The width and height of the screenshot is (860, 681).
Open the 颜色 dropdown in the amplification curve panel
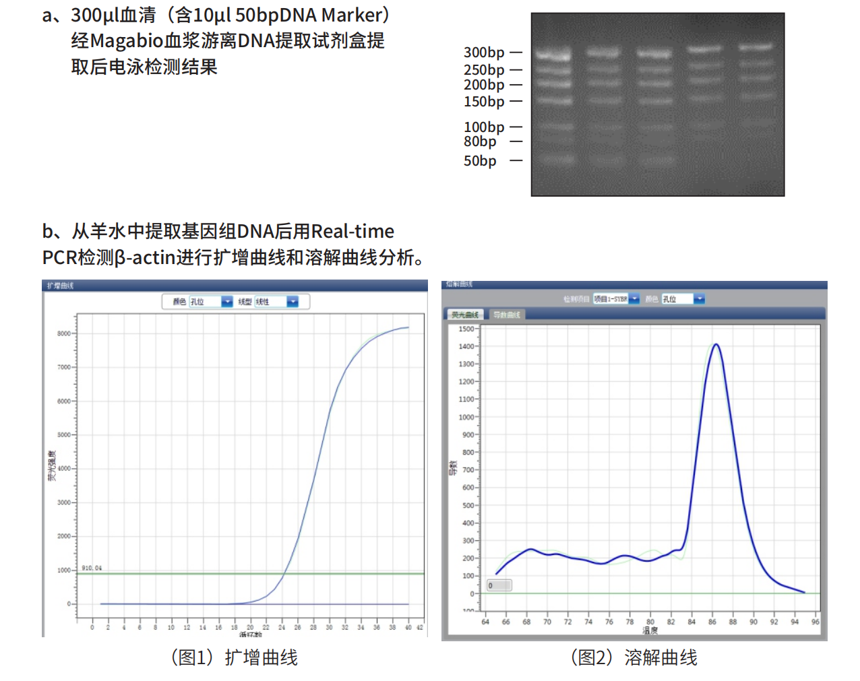(226, 302)
